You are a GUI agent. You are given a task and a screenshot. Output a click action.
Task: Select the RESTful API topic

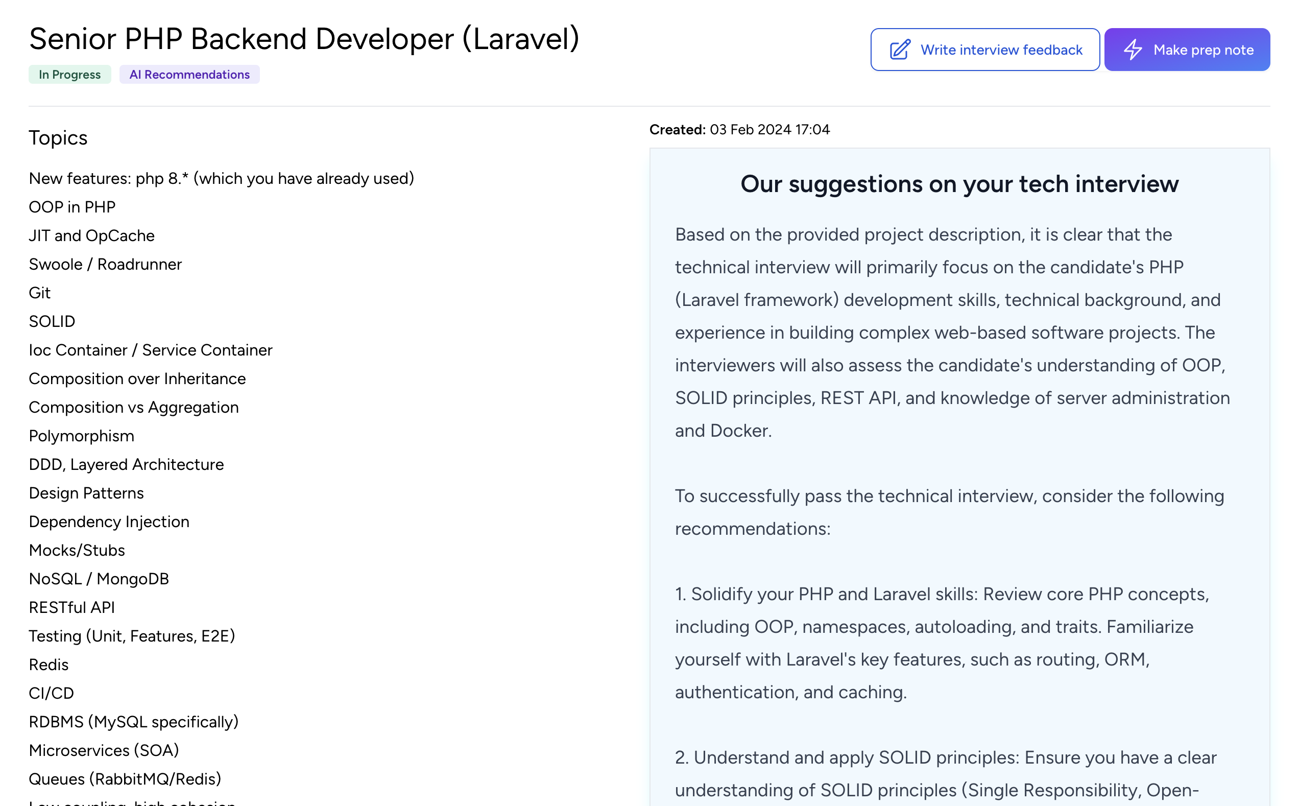click(x=71, y=607)
